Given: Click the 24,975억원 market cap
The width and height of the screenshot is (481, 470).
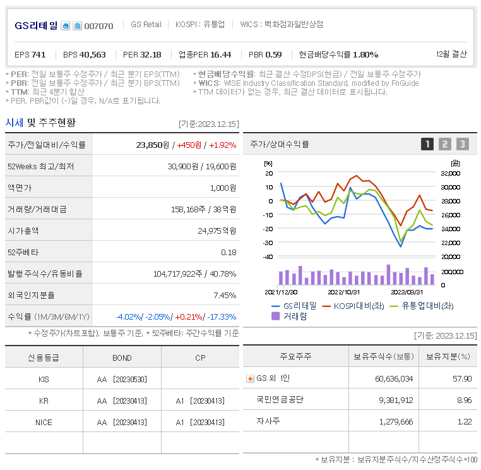Looking at the screenshot, I should click(217, 231).
